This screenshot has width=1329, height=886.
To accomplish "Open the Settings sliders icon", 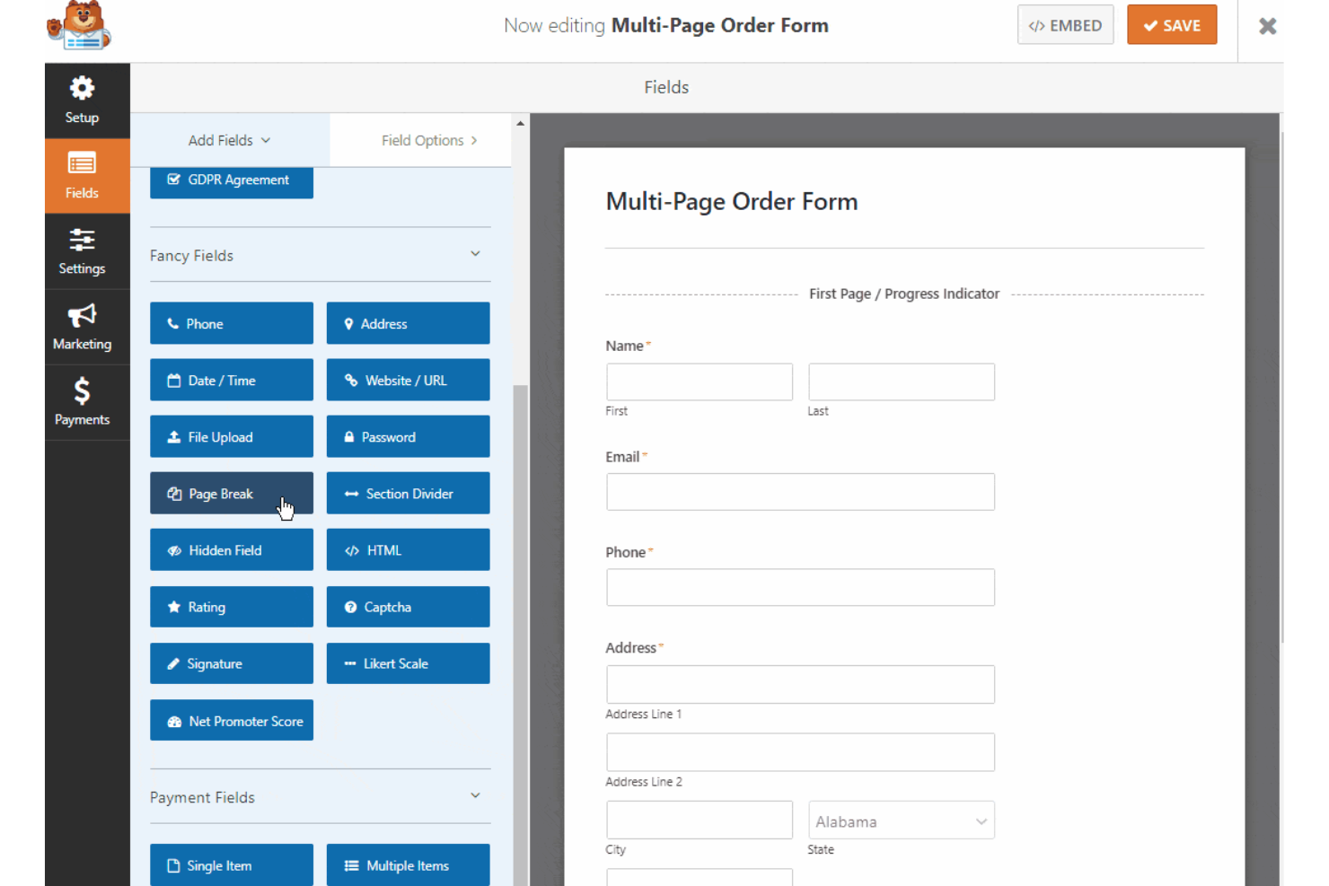I will pos(82,240).
